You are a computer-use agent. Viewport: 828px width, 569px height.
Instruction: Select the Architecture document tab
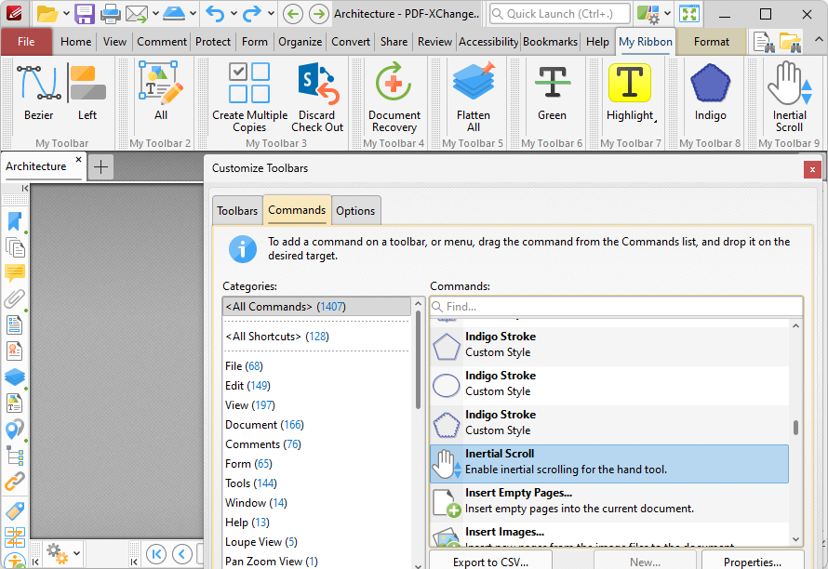pos(36,166)
